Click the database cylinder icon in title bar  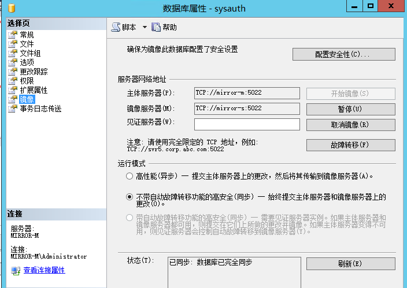(x=12, y=8)
